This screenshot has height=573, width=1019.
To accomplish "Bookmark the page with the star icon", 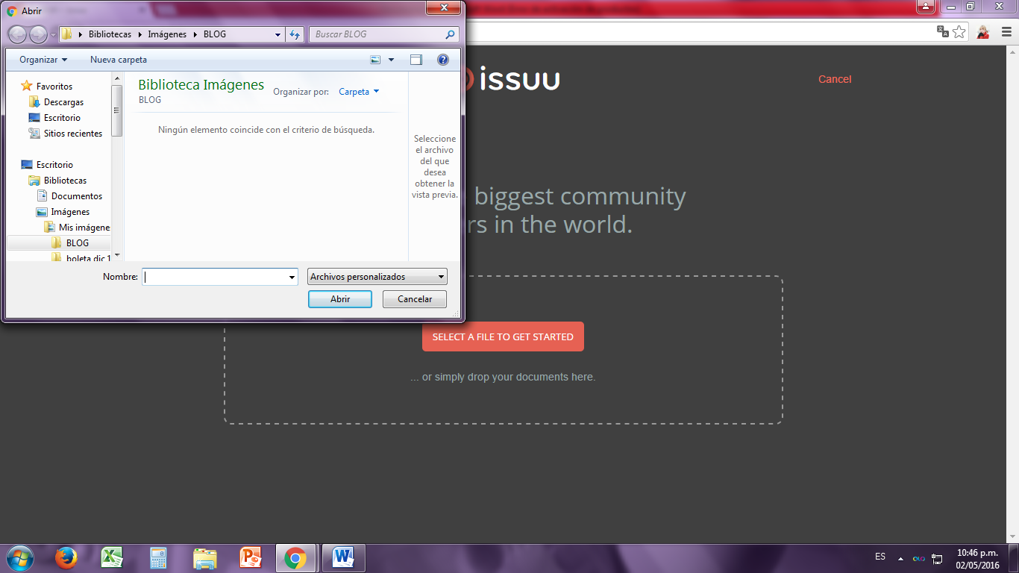I will pyautogui.click(x=959, y=31).
